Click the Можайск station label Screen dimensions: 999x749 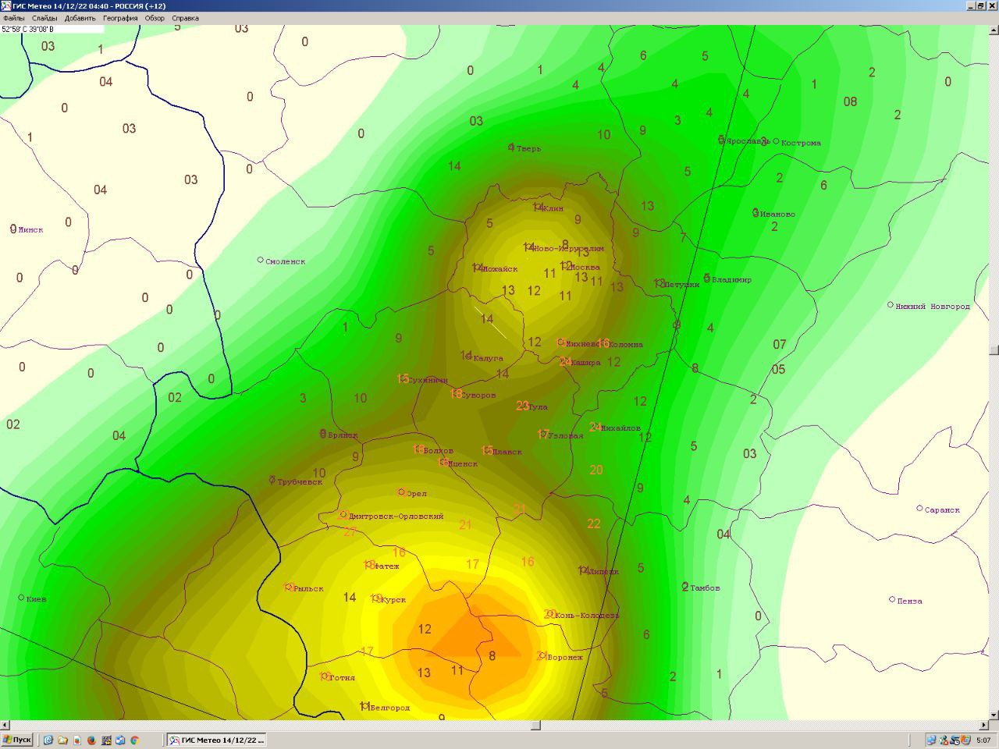499,269
